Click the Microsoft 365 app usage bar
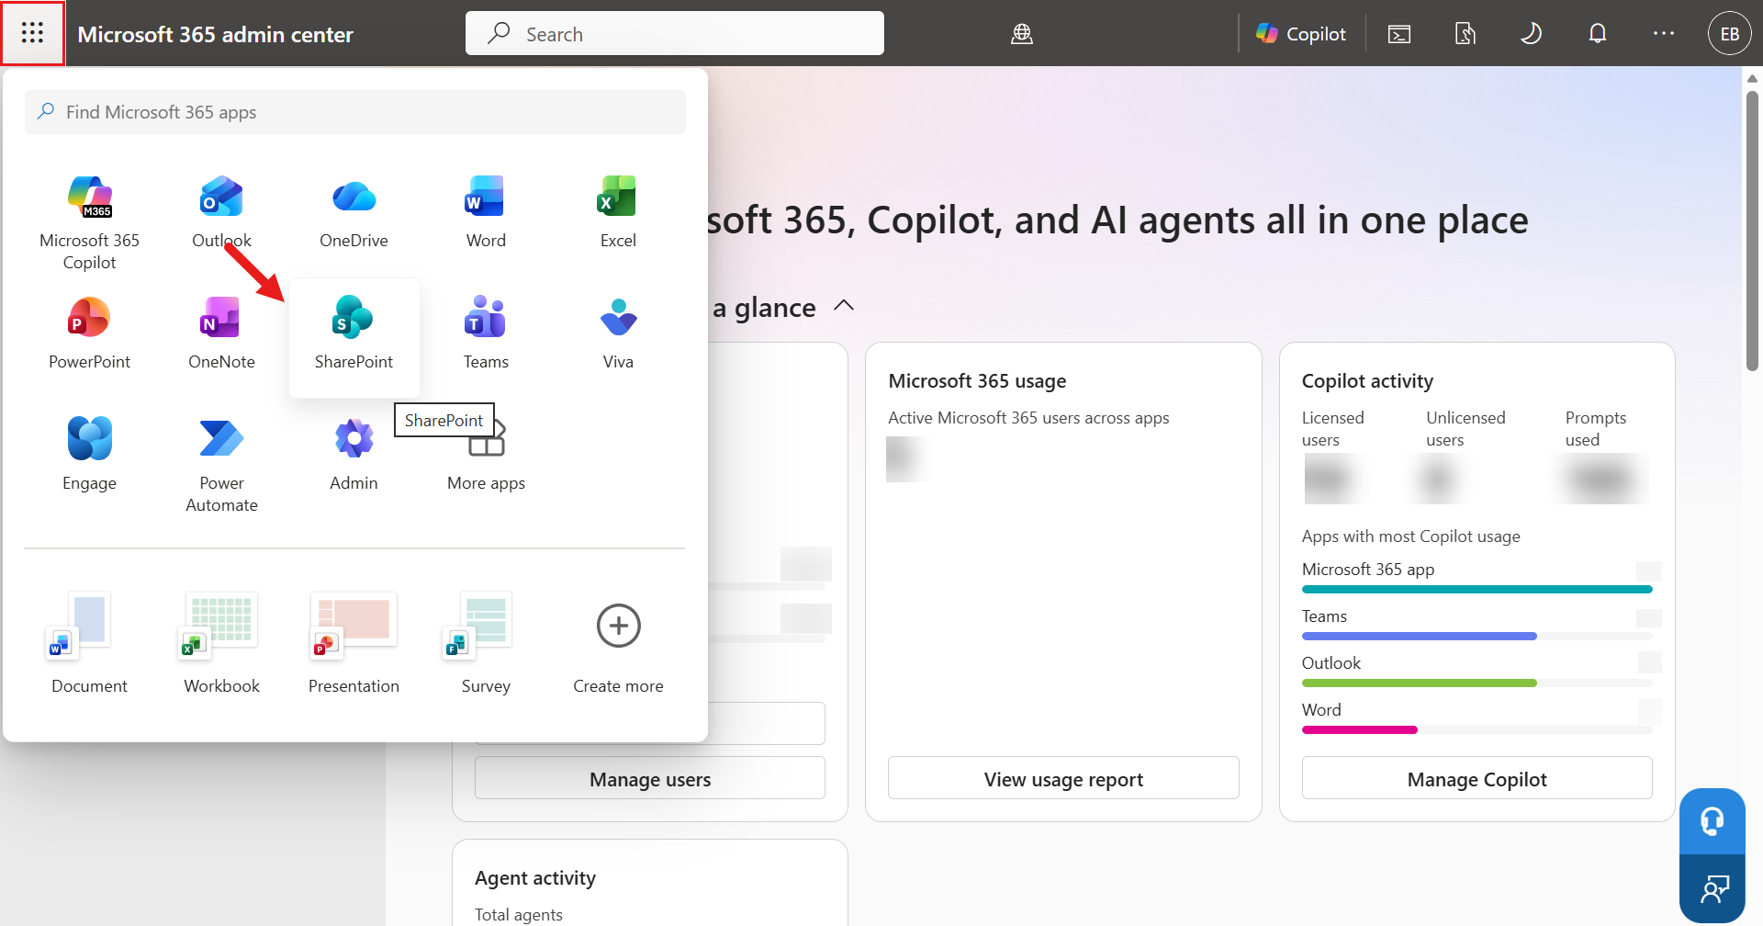The width and height of the screenshot is (1763, 926). (x=1477, y=590)
